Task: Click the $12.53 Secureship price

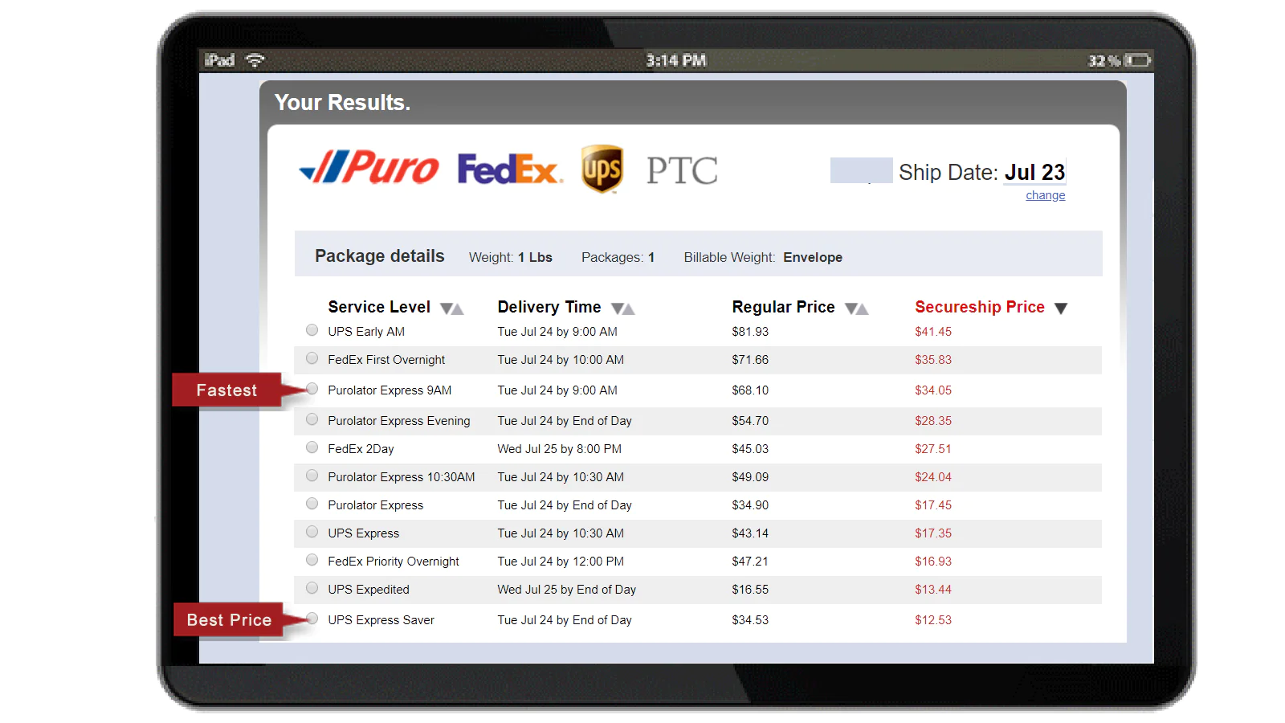Action: [933, 620]
